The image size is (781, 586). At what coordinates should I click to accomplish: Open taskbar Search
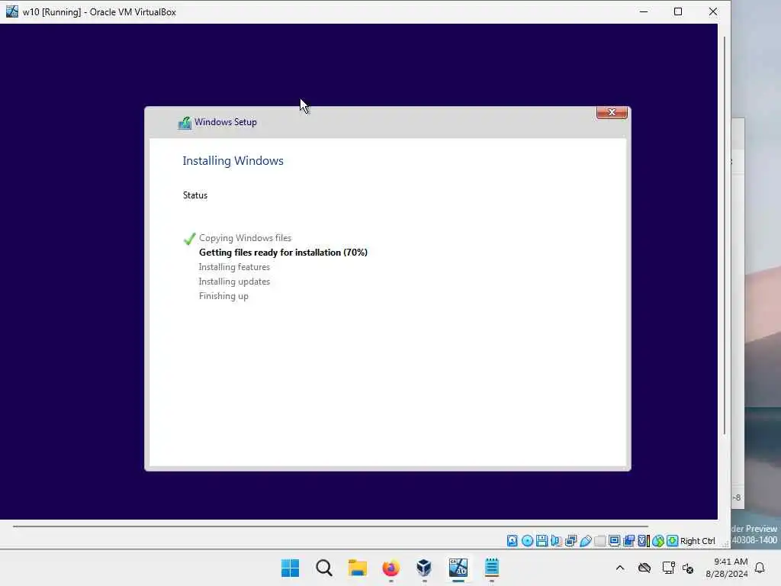tap(323, 568)
